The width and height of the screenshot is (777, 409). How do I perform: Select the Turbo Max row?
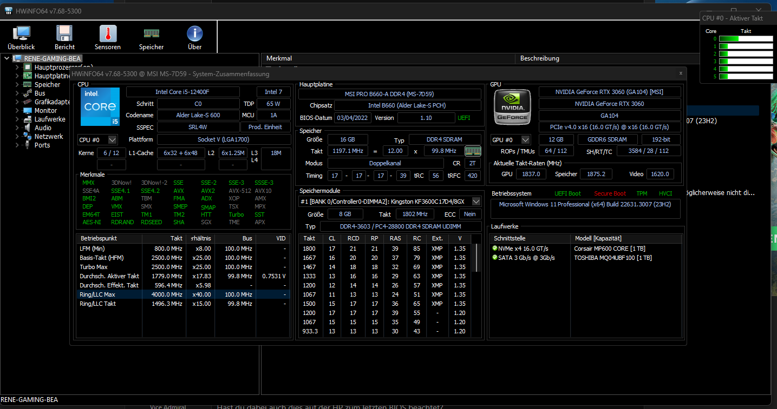tap(183, 267)
